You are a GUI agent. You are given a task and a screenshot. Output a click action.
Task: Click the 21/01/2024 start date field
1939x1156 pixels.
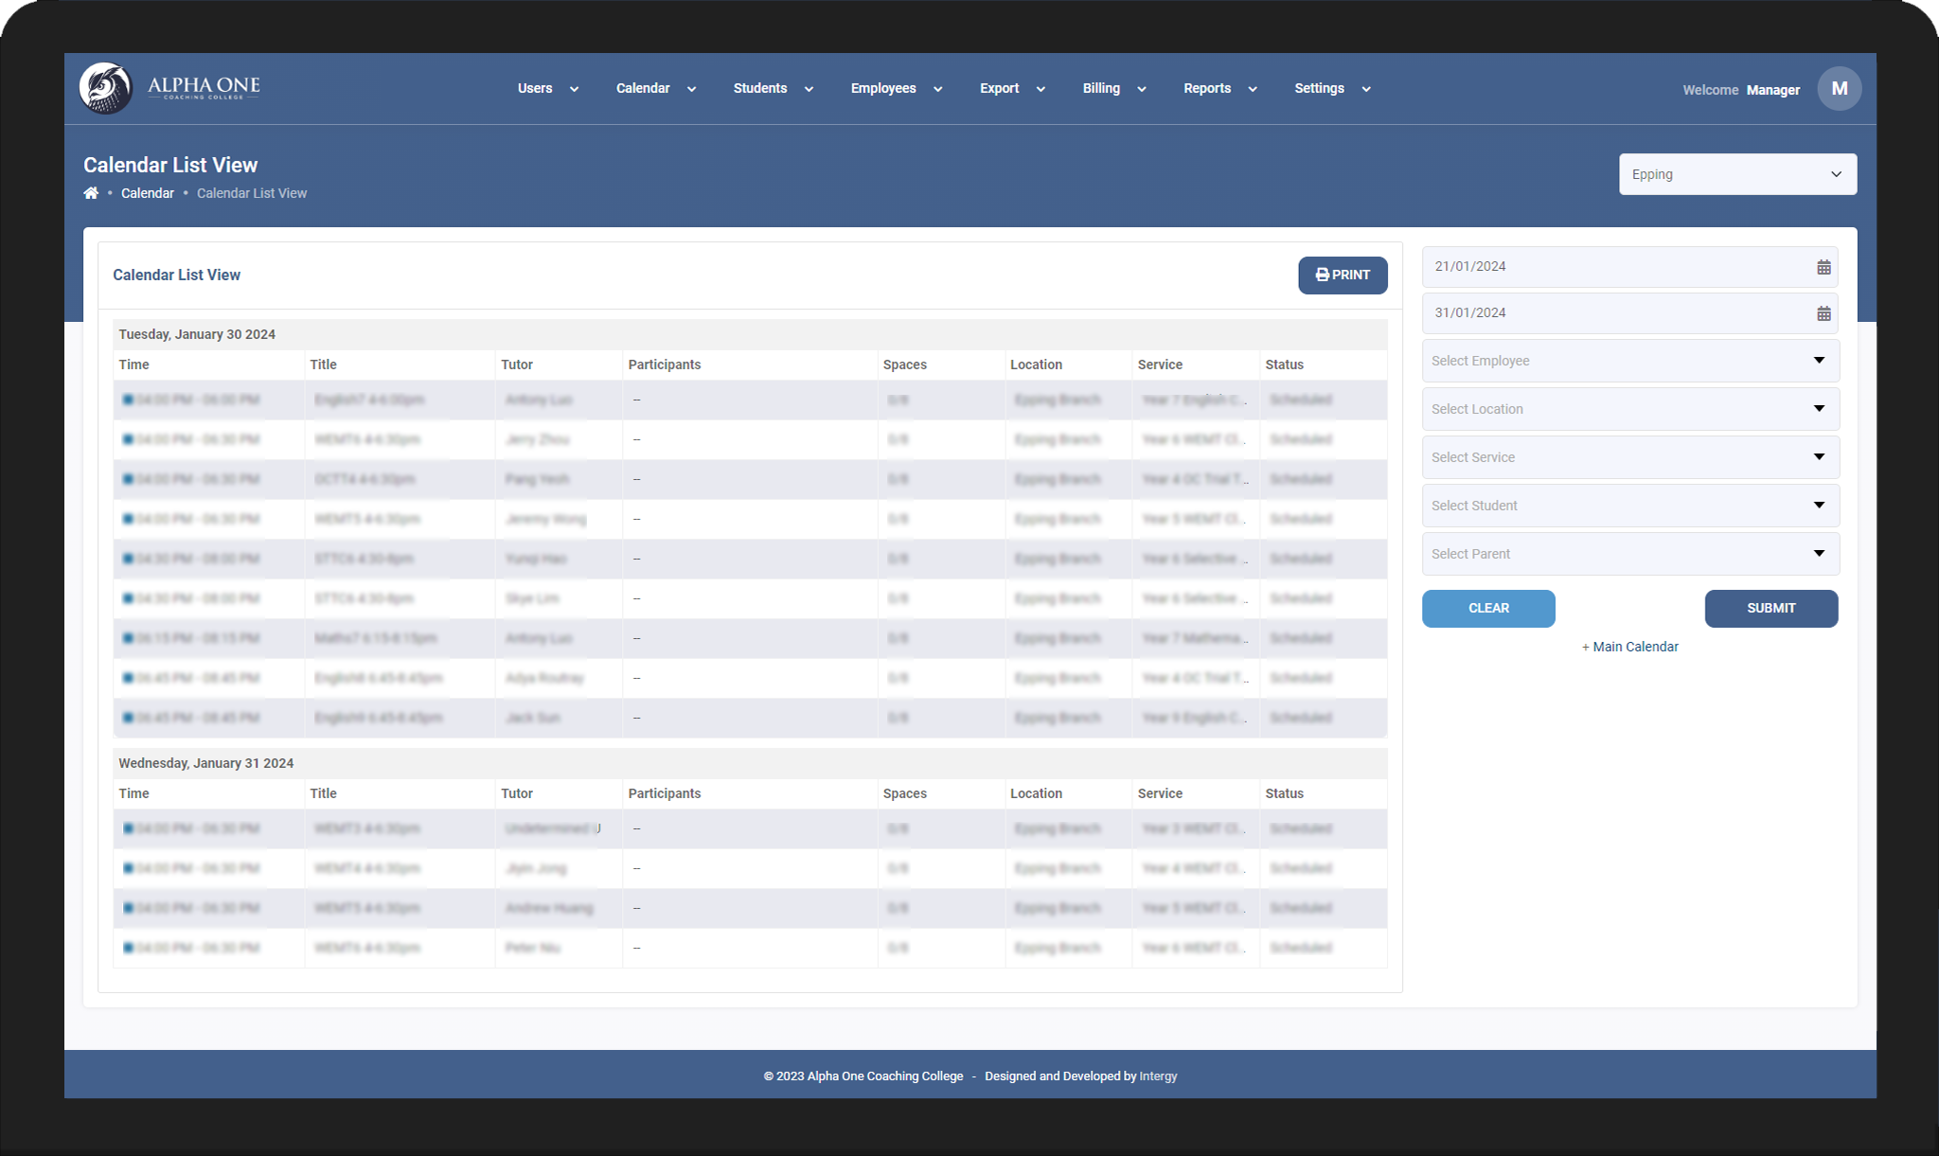click(x=1629, y=267)
